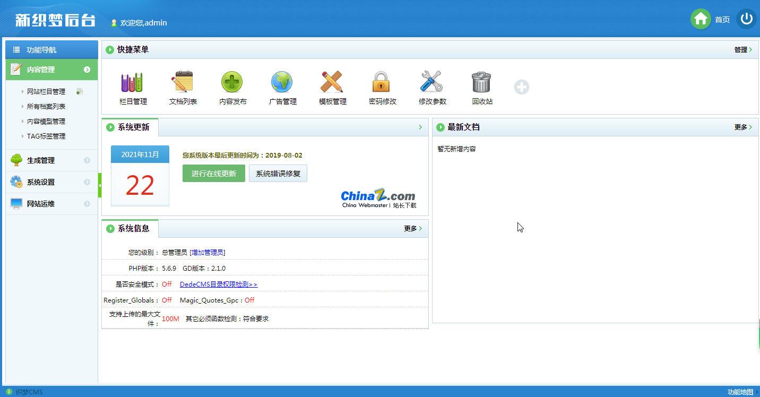The height and width of the screenshot is (397, 760).
Task: Click the 暂无新增内容 text
Action: pyautogui.click(x=456, y=149)
